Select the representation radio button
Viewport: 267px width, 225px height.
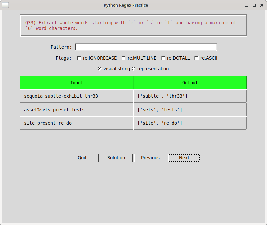click(x=133, y=69)
